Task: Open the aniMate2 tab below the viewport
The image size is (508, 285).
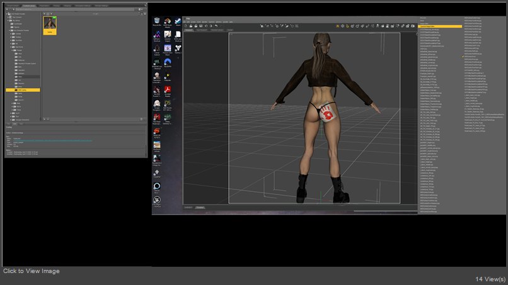Action: (188, 208)
